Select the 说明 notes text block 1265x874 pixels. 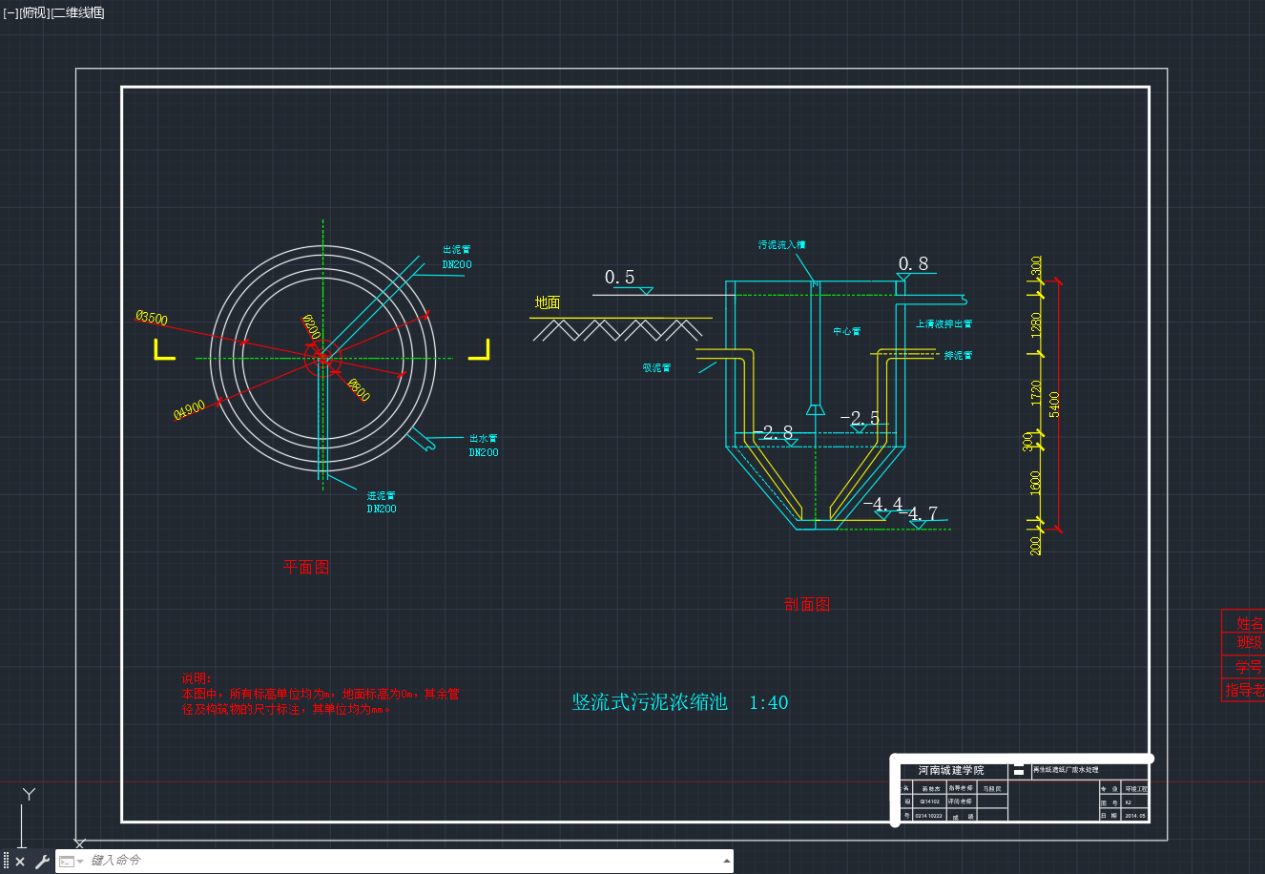[x=321, y=694]
